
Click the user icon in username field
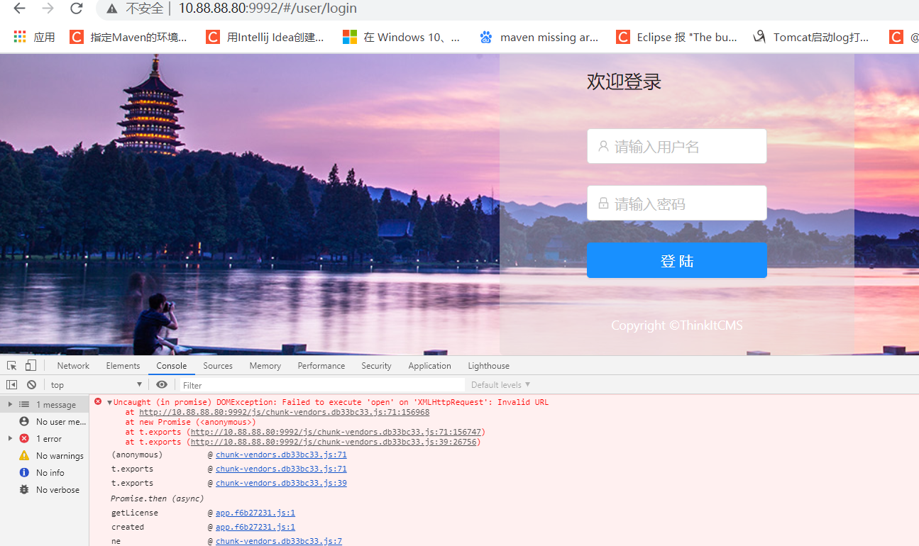click(603, 146)
